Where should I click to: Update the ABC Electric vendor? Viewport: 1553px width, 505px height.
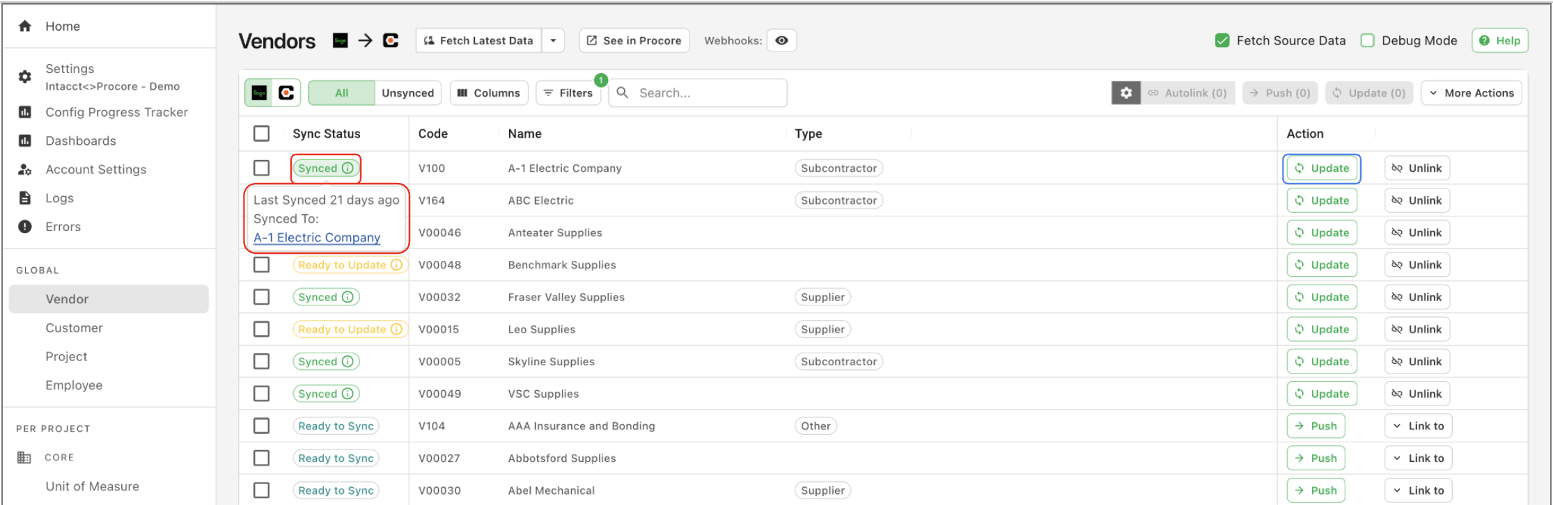click(x=1322, y=200)
